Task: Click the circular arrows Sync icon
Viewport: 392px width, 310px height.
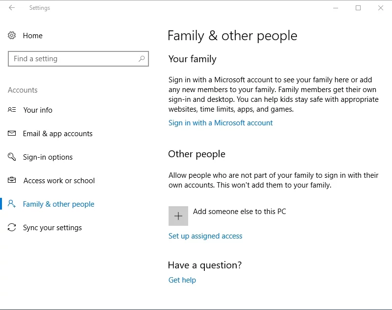Action: coord(12,228)
